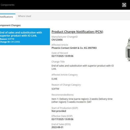Open the Notifications tab
130x130 pixels.
pyautogui.click(x=7, y=17)
